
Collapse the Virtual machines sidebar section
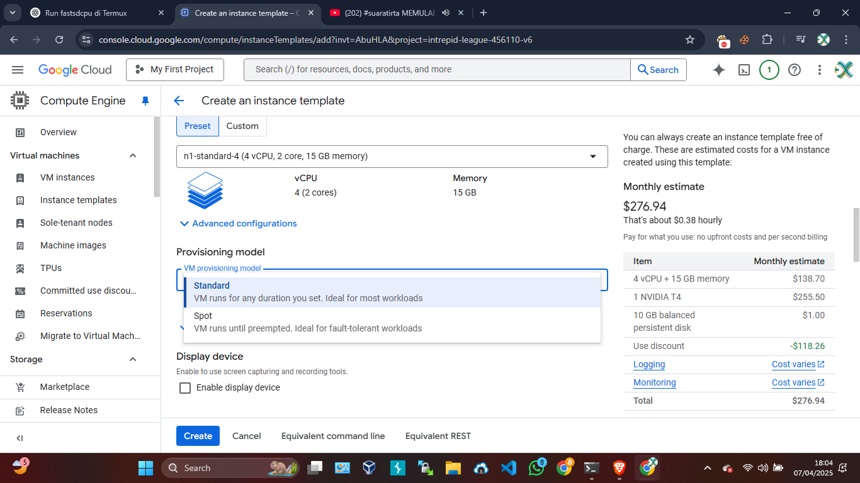(x=133, y=155)
